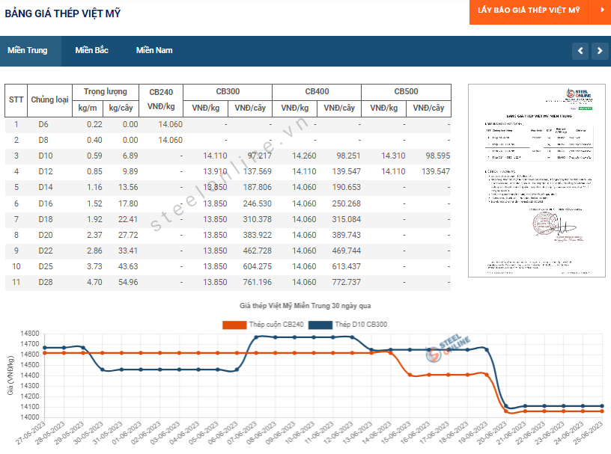Click the 98.595 CB500 value in D10 row
Screen dimensions: 611x454
(x=438, y=156)
